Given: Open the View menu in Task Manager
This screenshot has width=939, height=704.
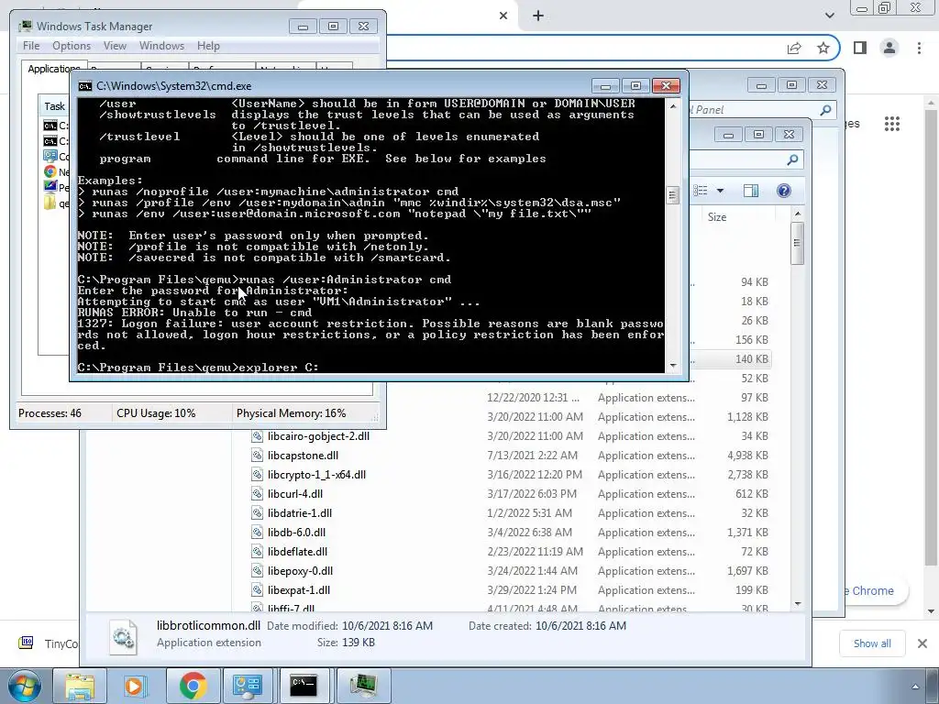Looking at the screenshot, I should click(115, 46).
